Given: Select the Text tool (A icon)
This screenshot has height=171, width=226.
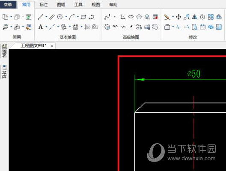Looking at the screenshot, I should (x=41, y=27).
